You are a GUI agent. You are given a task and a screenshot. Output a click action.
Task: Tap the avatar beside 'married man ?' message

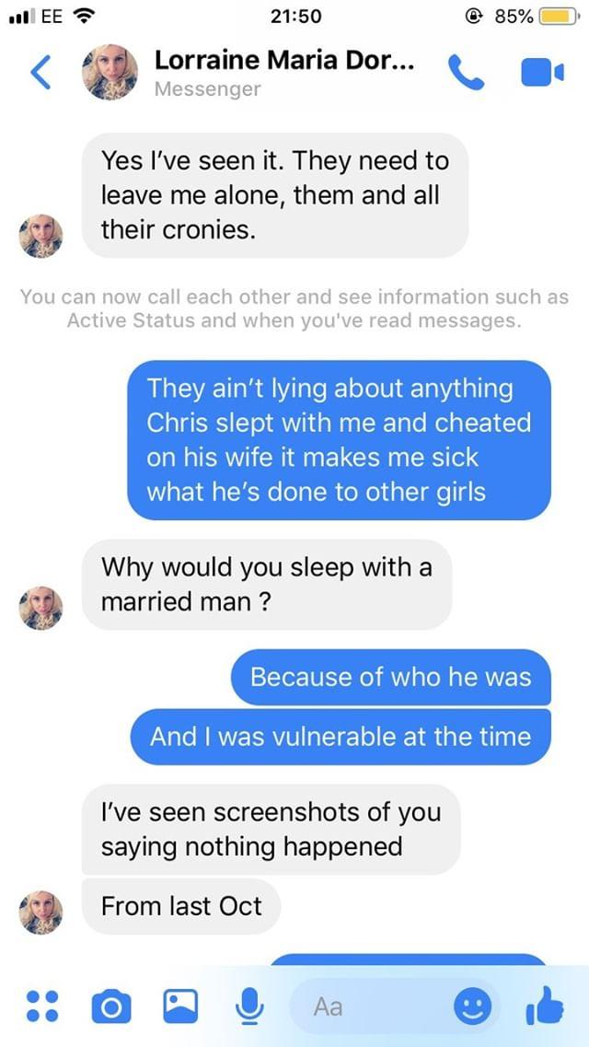[40, 609]
